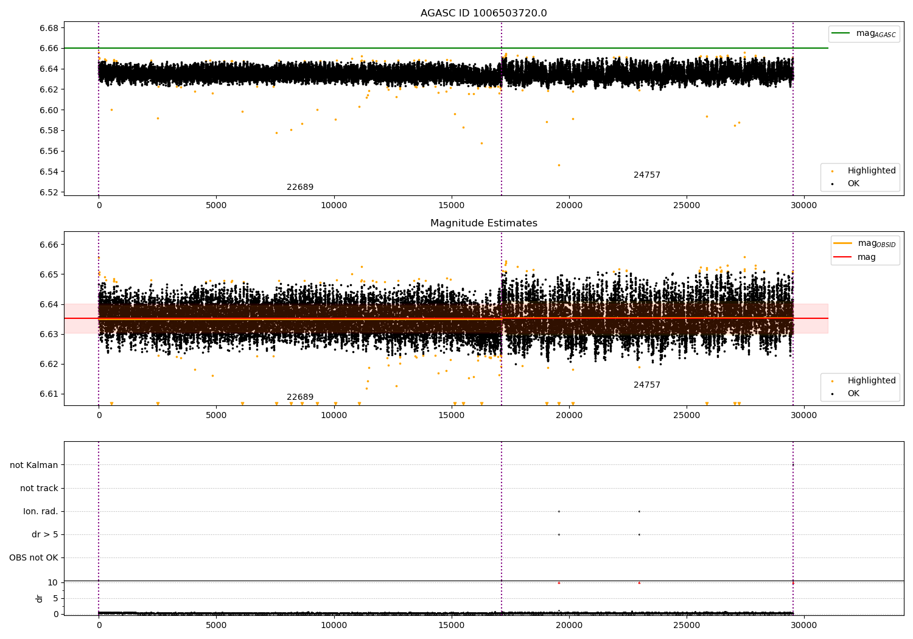Viewport: 913px width, 639px height.
Task: Click the 24757 obsid label in the Magnitude Estimates plot
Action: pos(647,385)
